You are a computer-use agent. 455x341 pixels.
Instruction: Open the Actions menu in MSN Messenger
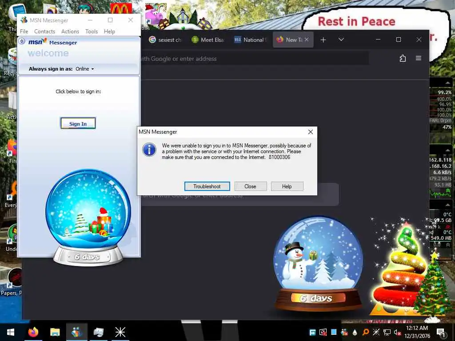pos(70,32)
